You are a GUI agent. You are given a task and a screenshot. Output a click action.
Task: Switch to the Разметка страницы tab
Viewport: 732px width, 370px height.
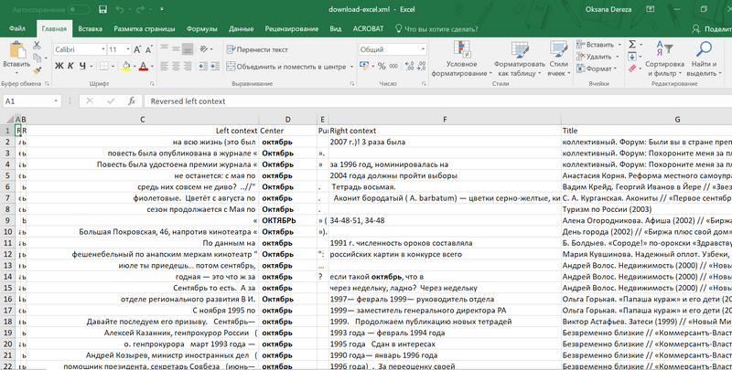click(x=145, y=28)
